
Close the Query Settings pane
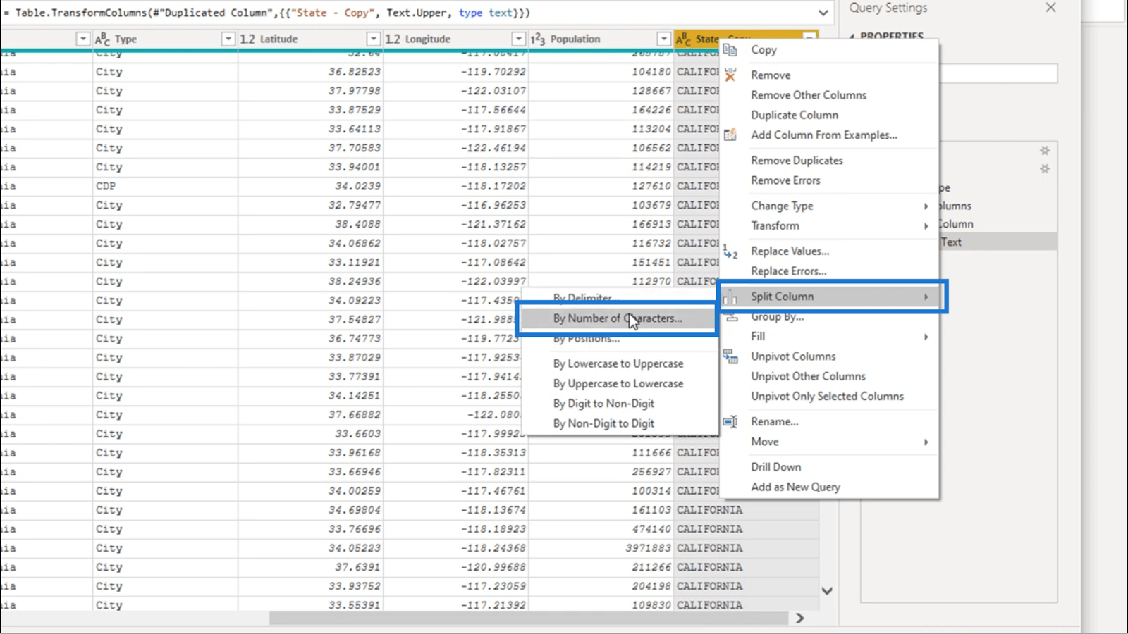click(1050, 8)
